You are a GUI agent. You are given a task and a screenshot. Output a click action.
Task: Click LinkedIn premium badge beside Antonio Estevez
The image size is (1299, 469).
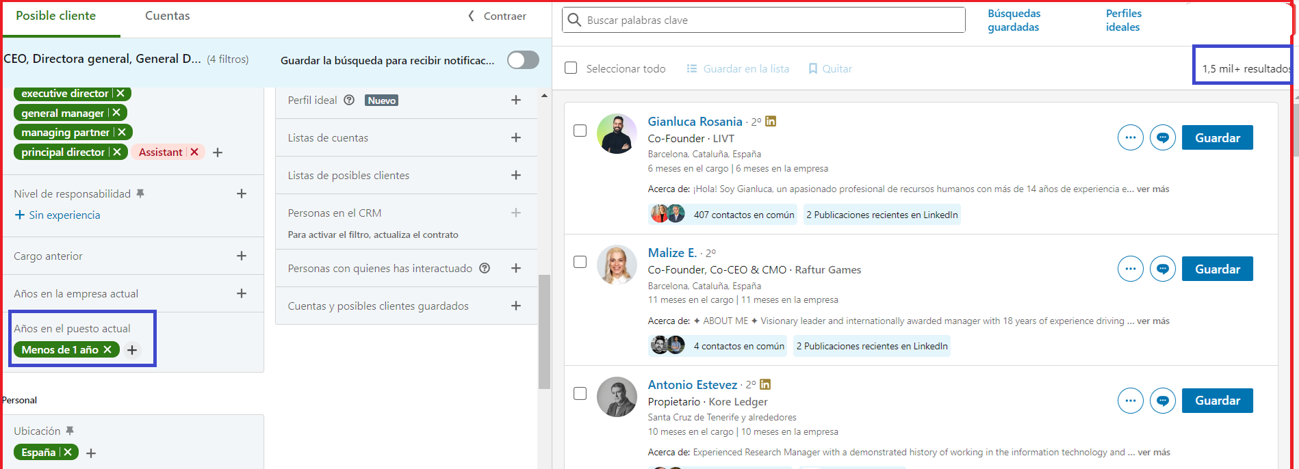[x=765, y=384]
